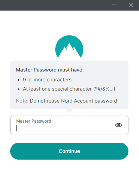Click the gray 'Note:' label
Viewport: 139px width, 192px height.
tap(22, 101)
